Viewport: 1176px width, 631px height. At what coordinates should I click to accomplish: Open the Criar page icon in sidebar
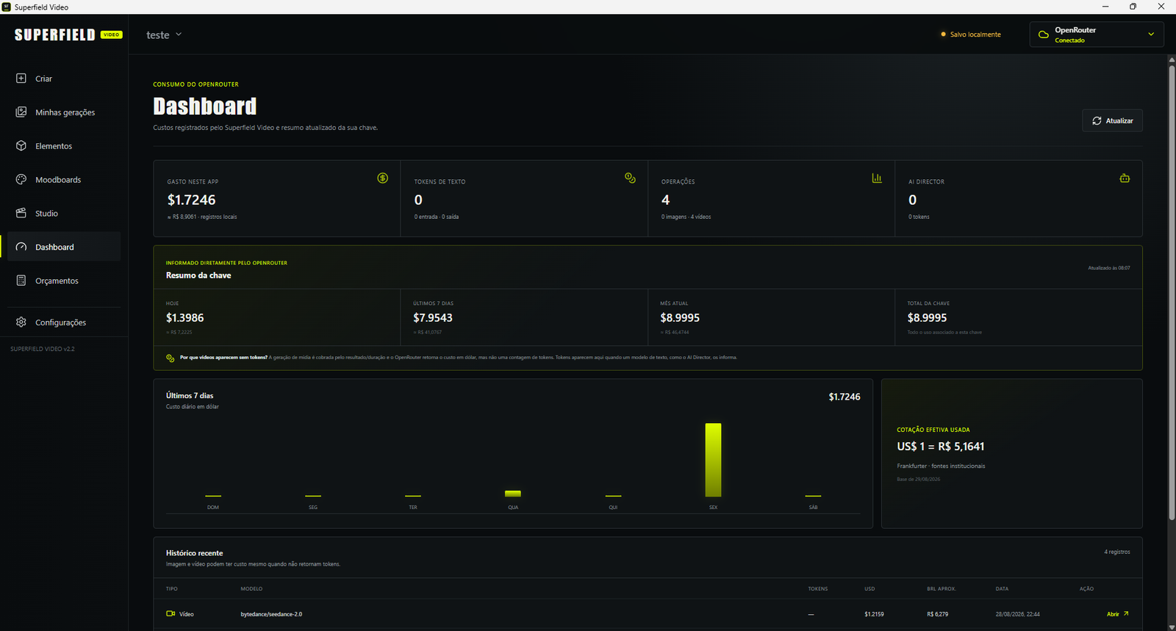click(x=21, y=78)
